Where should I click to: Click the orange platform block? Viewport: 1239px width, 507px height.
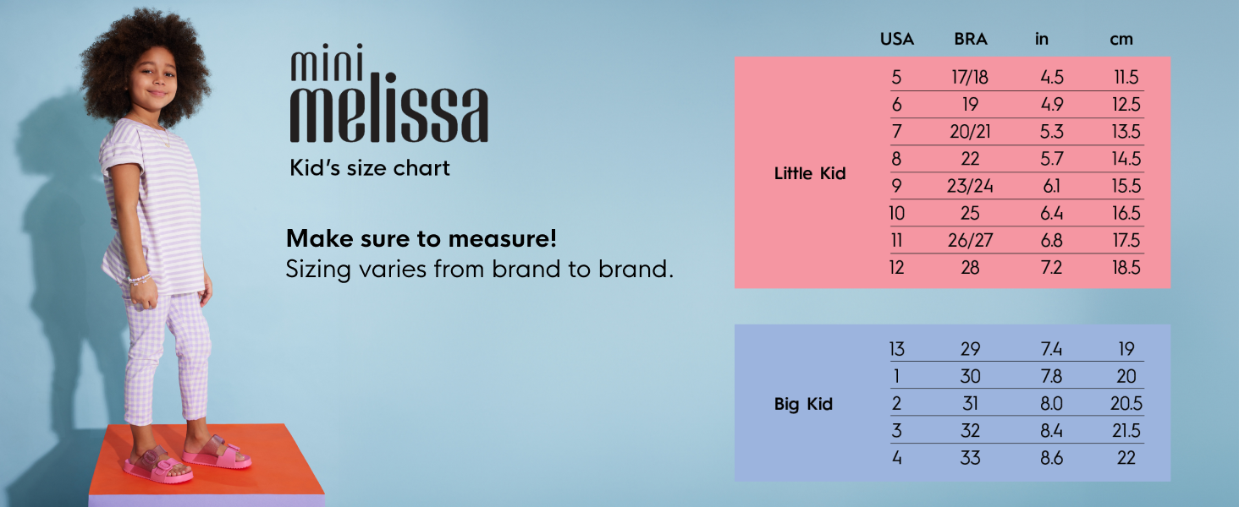click(206, 463)
